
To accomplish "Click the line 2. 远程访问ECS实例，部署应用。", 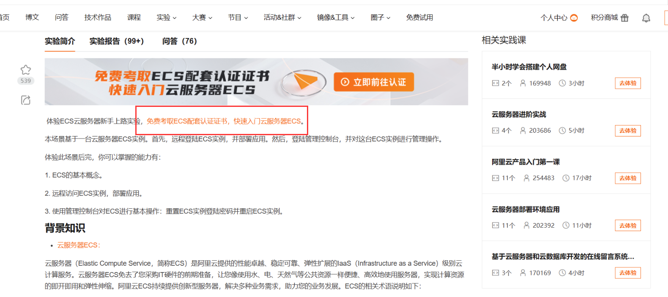I will point(94,193).
